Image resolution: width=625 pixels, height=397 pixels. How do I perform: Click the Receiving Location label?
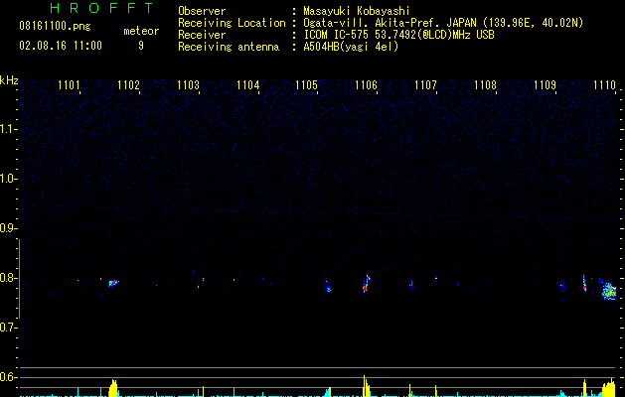(x=232, y=23)
